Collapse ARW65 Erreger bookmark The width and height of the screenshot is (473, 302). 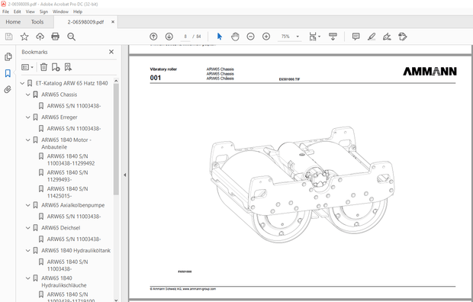[28, 117]
